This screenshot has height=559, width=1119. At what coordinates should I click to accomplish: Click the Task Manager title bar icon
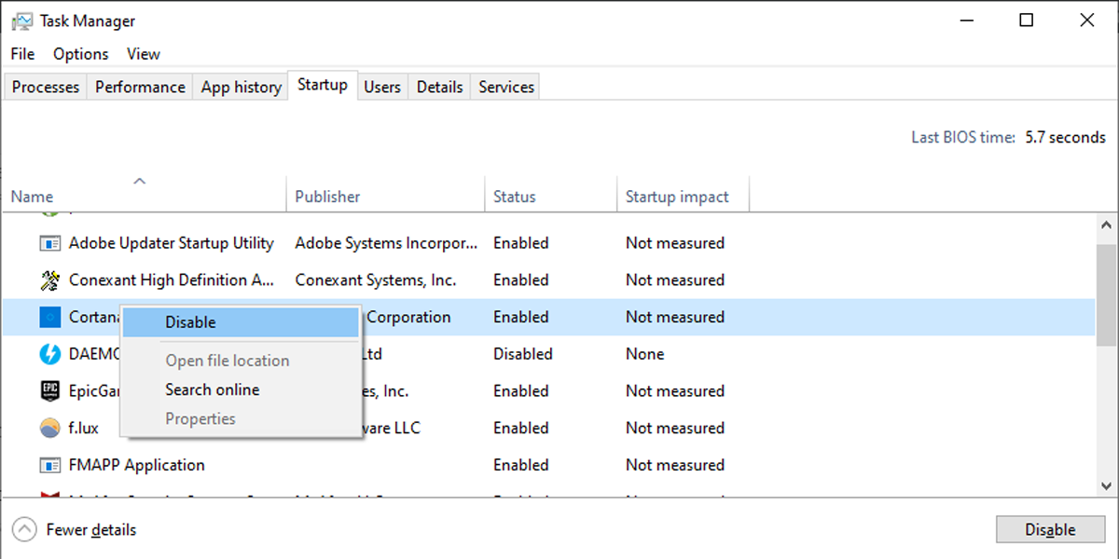pos(22,20)
